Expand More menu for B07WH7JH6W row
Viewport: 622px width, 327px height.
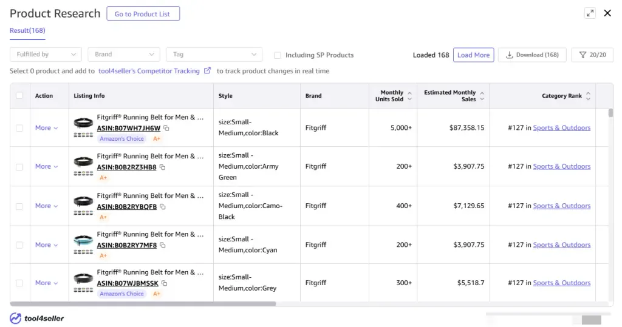[x=46, y=127]
